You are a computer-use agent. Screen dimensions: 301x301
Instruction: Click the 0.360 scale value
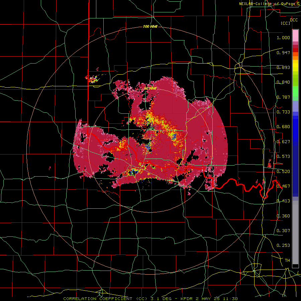[x=283, y=216]
